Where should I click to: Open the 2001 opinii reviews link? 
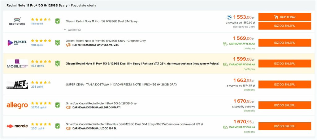37,128
